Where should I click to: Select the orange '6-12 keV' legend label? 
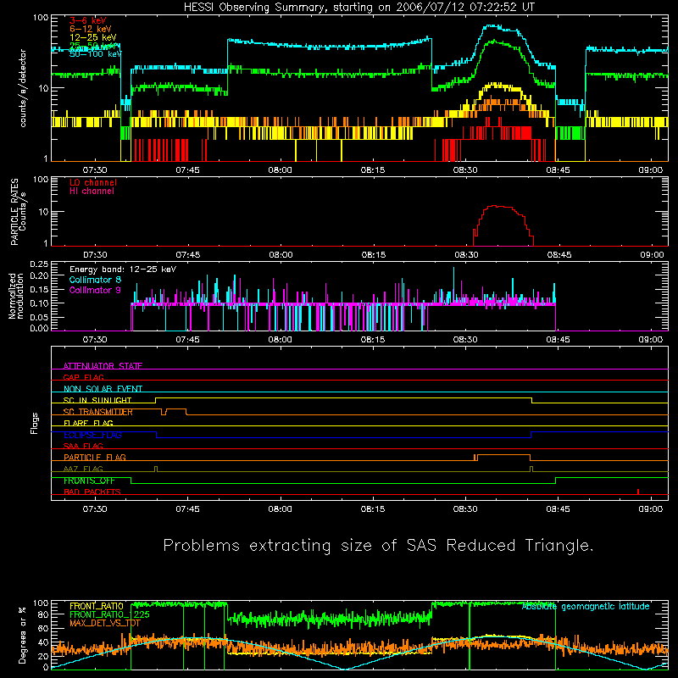click(91, 29)
